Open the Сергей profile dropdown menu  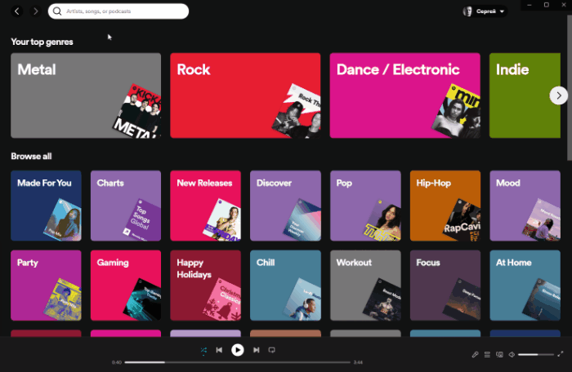point(485,11)
